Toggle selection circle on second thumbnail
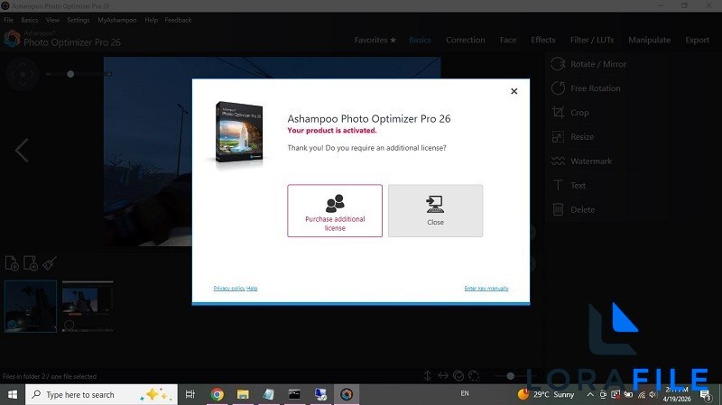This screenshot has width=722, height=405. tap(69, 325)
